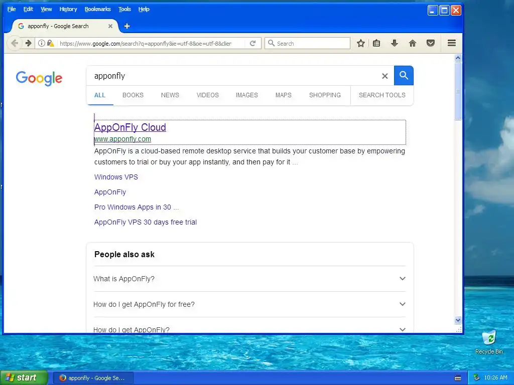This screenshot has height=385, width=514.
Task: Open the View menu
Action: pos(46,9)
